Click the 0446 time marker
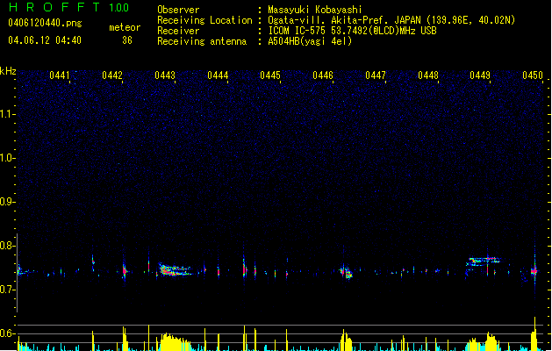The width and height of the screenshot is (552, 351). pyautogui.click(x=323, y=75)
